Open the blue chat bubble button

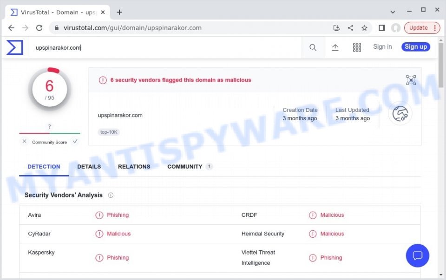[418, 255]
